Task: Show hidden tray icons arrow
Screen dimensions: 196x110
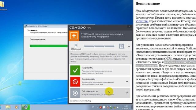Action: (x=97, y=107)
